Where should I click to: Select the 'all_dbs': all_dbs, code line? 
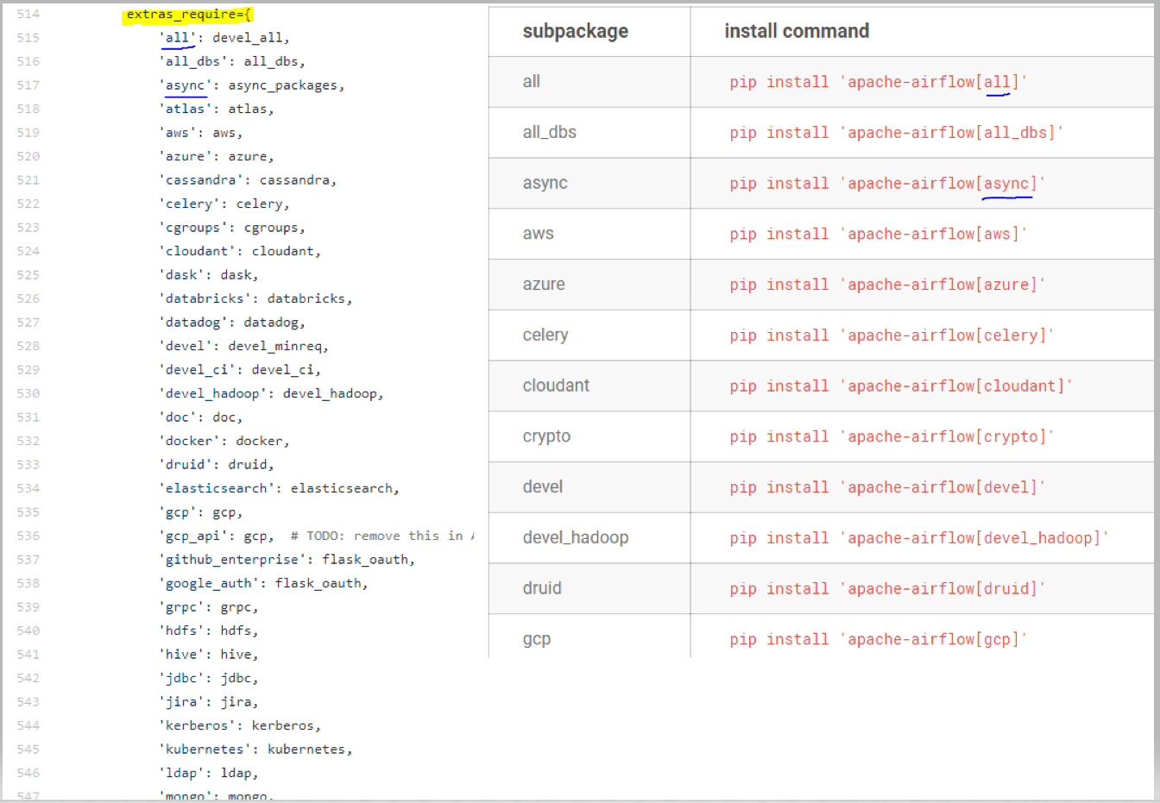pyautogui.click(x=232, y=61)
